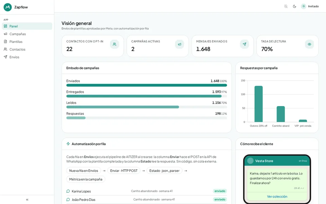The width and height of the screenshot is (326, 204).
Task: Click the 70% read rate value
Action: point(267,49)
